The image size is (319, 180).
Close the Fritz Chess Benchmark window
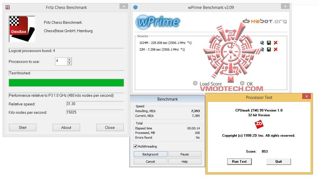pos(124,6)
